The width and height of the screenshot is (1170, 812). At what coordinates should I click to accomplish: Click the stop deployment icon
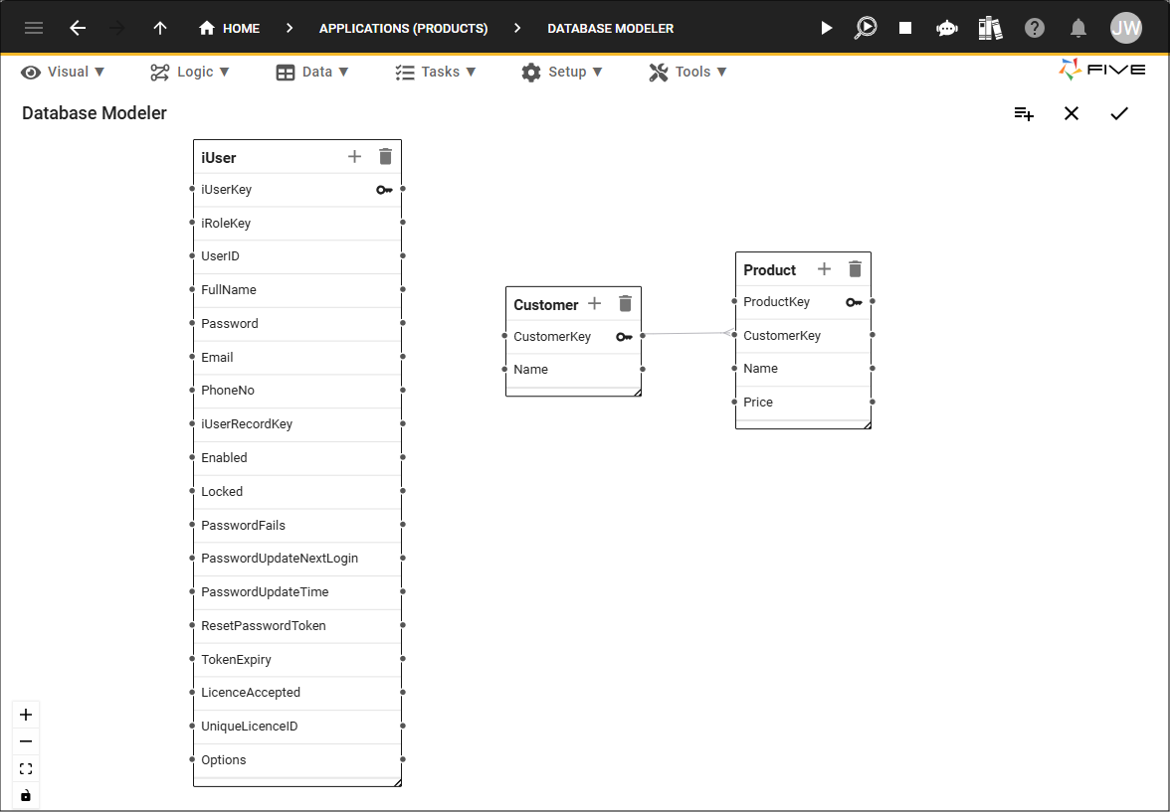click(x=905, y=29)
